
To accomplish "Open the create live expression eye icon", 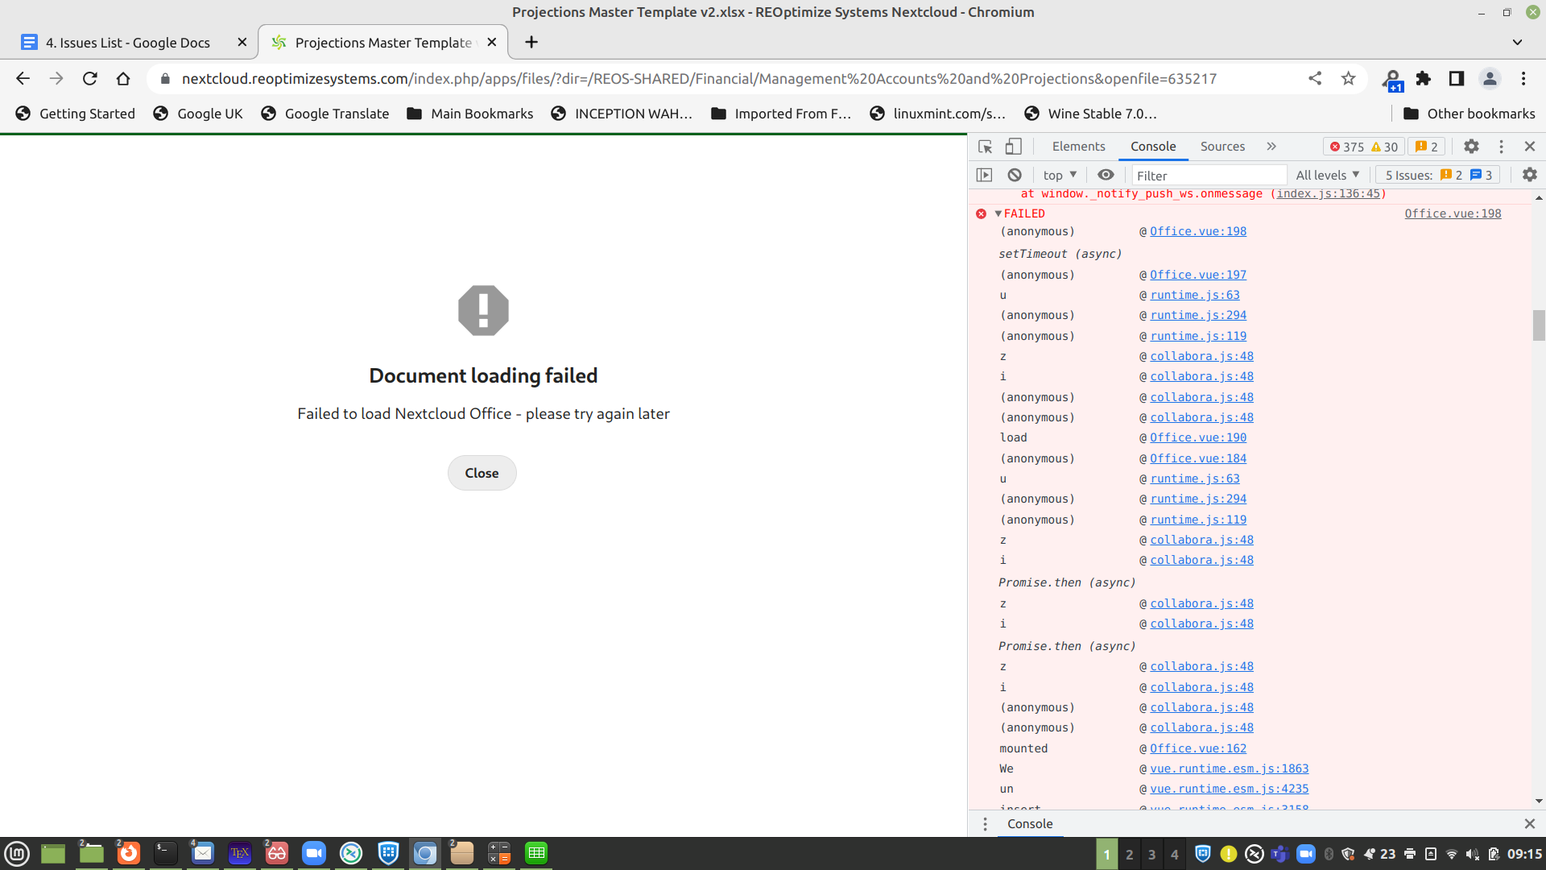I will pos(1105,175).
